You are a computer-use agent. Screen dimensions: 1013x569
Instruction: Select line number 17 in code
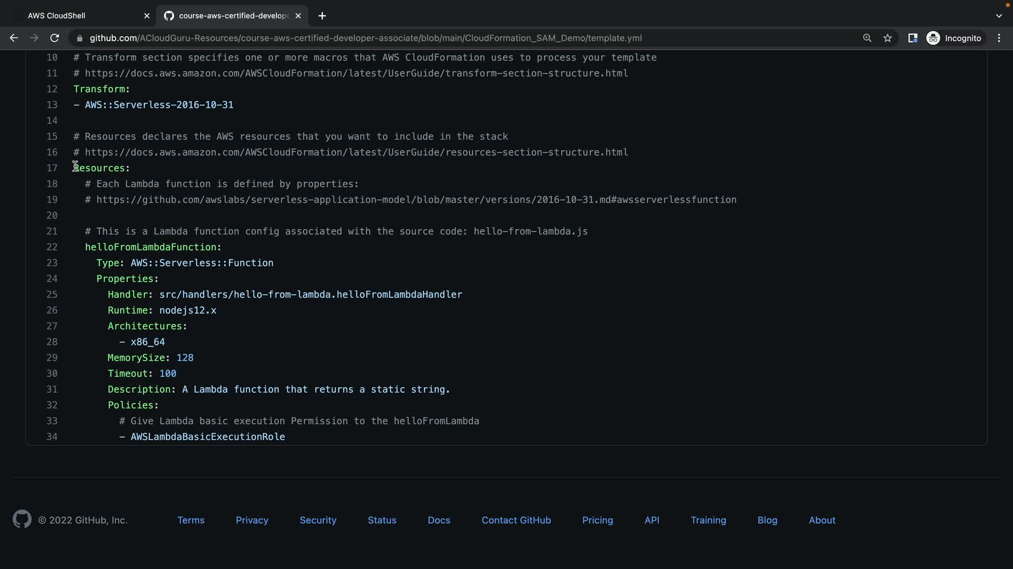pos(52,168)
